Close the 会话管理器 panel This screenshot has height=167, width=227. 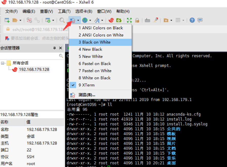click(61, 48)
